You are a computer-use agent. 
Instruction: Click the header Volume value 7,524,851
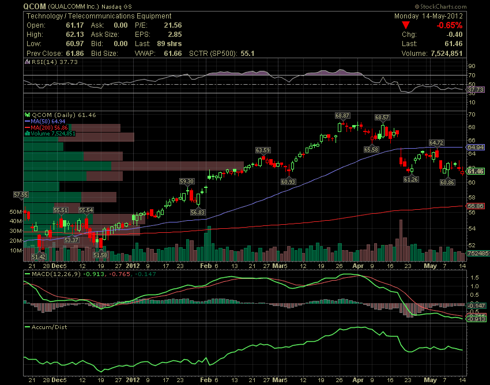(x=447, y=54)
